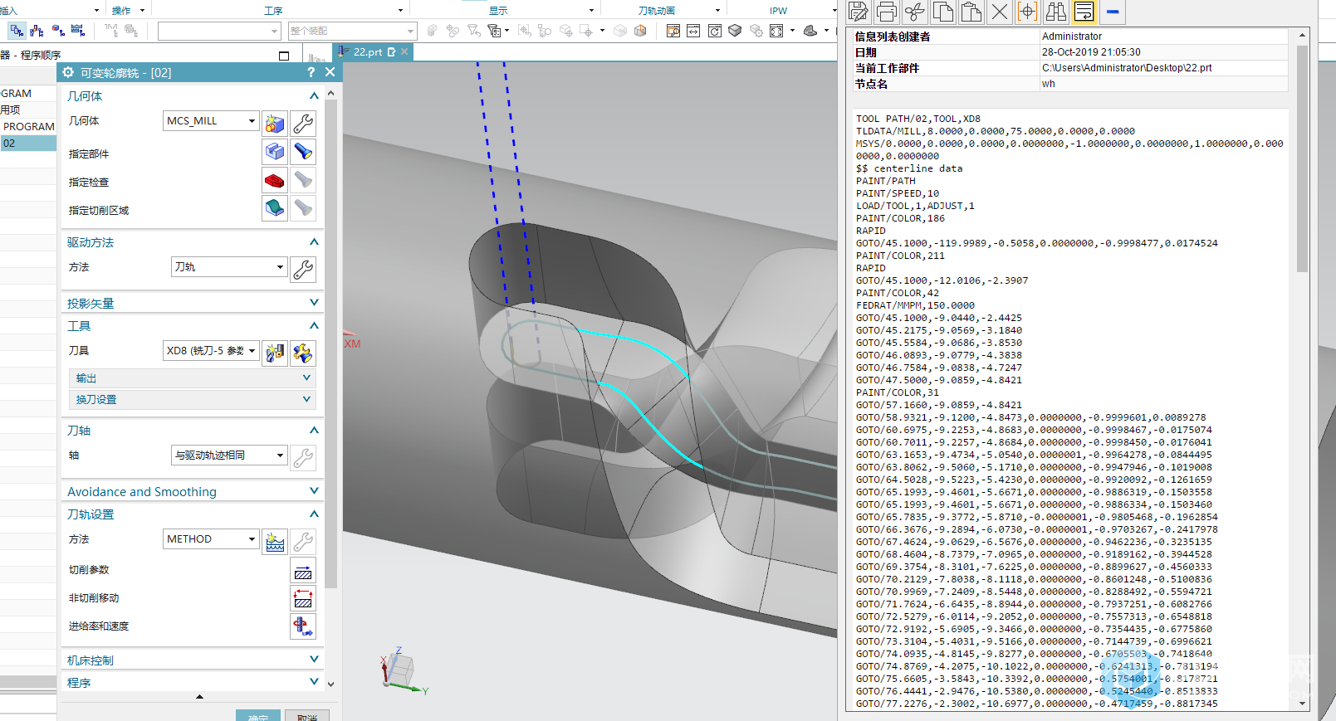
Task: Expand the 换刀设置 subsection
Action: click(x=306, y=399)
